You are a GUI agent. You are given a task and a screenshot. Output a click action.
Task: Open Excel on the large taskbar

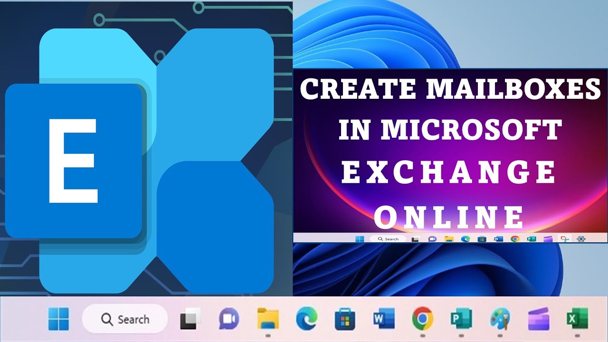(577, 319)
